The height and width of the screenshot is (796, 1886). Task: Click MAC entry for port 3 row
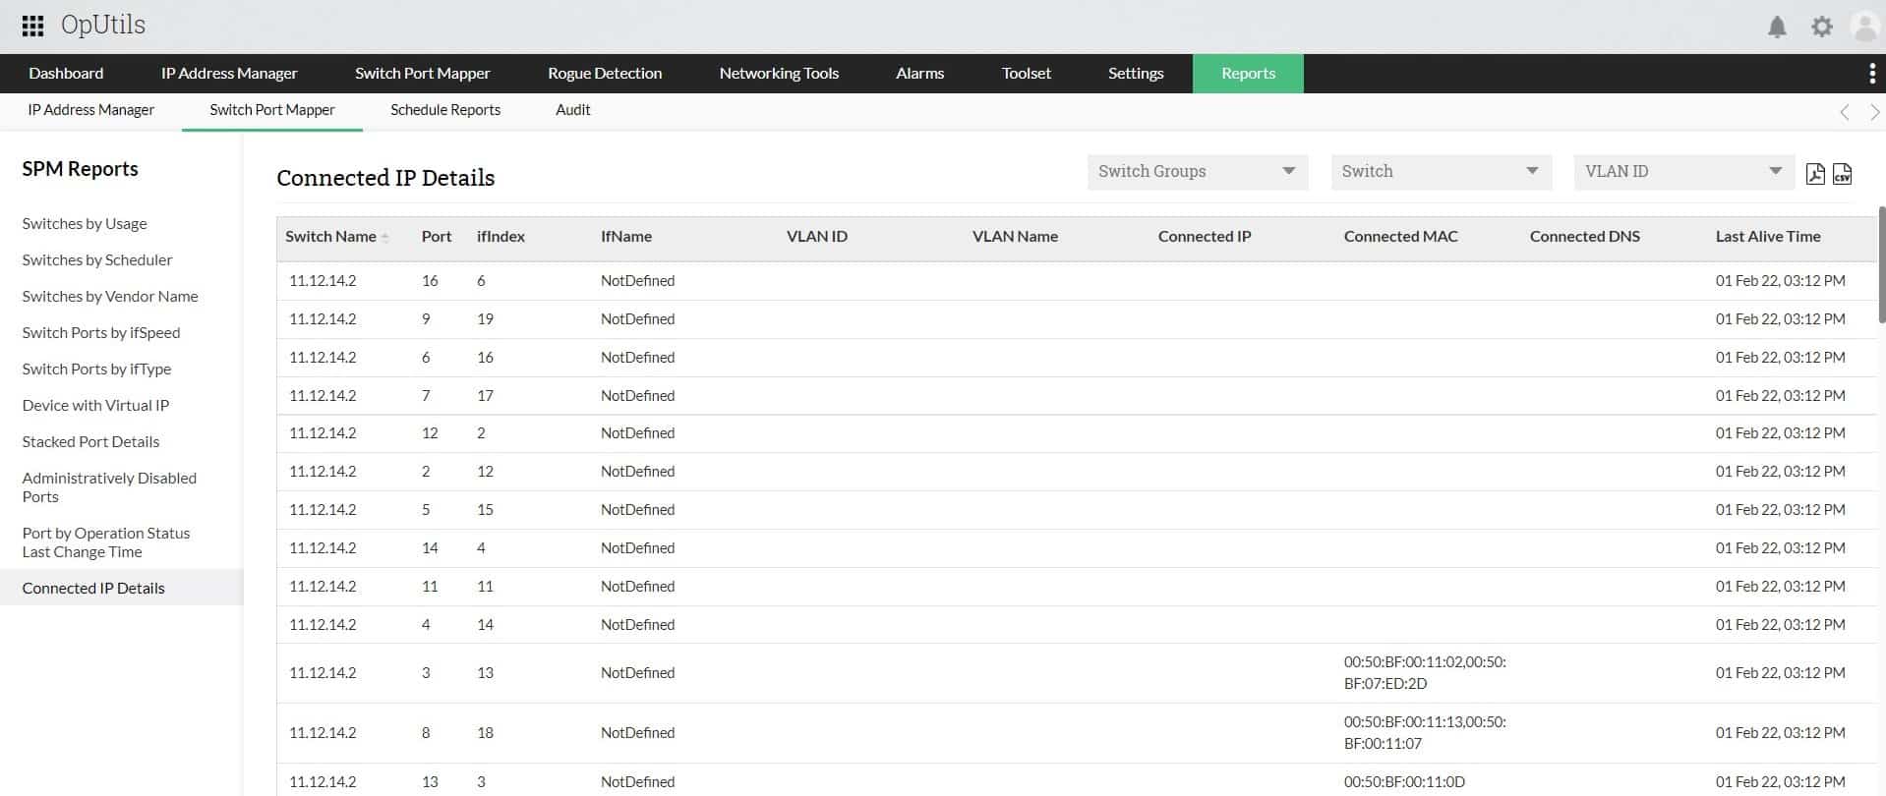(1425, 673)
